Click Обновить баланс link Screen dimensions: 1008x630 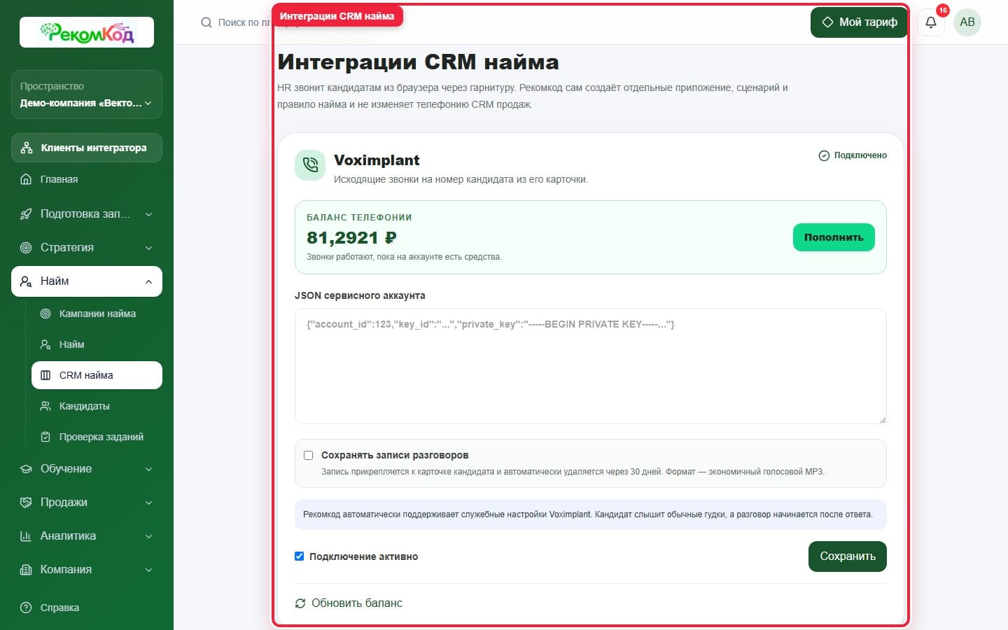tap(349, 603)
